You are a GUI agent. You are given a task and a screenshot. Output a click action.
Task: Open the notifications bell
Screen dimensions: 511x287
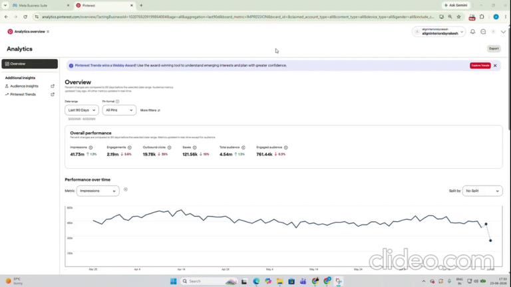click(472, 32)
